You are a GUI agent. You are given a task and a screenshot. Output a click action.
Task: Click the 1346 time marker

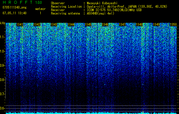105,25
